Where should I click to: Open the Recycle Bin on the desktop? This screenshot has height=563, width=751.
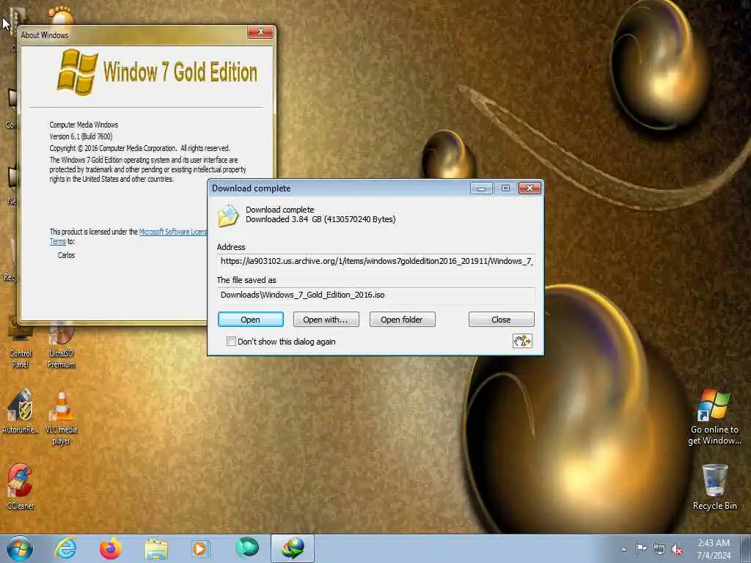(x=714, y=487)
